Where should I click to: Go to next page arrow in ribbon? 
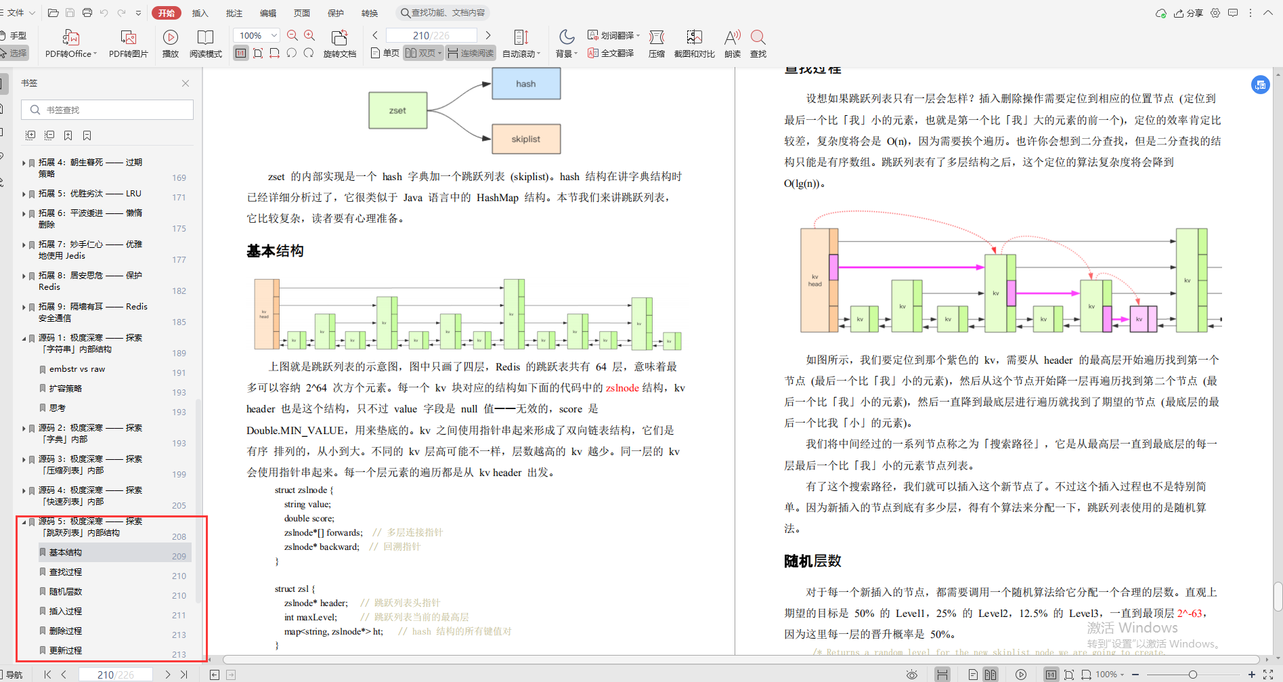click(x=488, y=35)
